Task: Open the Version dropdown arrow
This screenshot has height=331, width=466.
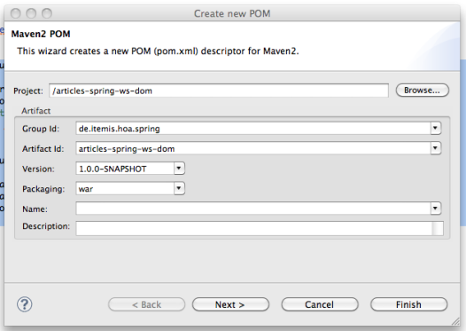Action: tap(179, 169)
